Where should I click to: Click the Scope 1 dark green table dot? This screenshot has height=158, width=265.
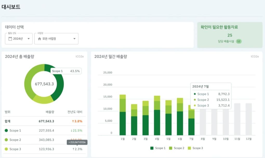(6, 131)
